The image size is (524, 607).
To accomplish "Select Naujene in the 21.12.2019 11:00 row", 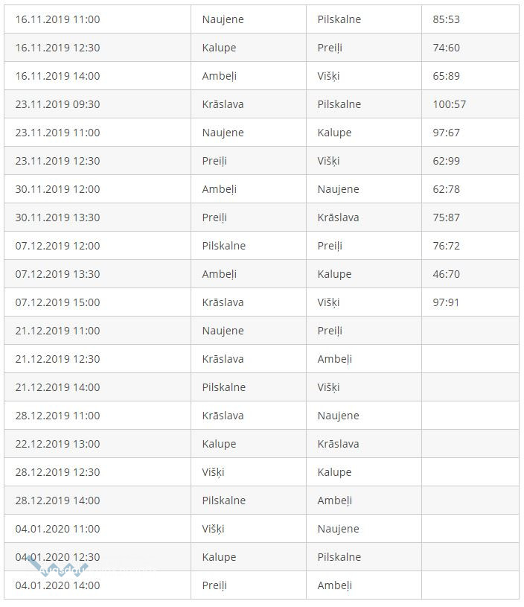I will click(223, 331).
